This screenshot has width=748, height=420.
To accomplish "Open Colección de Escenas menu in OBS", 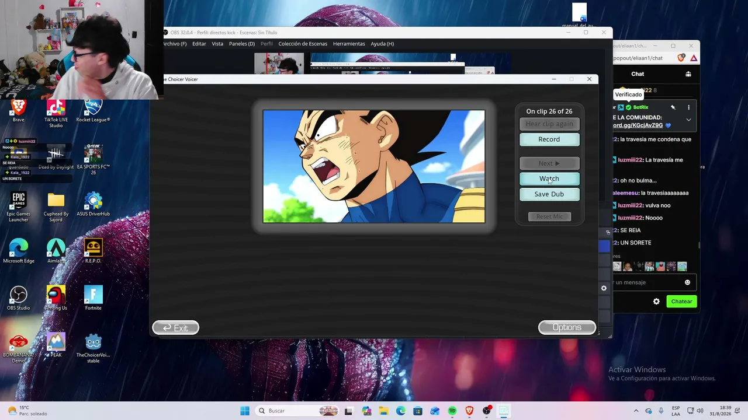I will (303, 44).
